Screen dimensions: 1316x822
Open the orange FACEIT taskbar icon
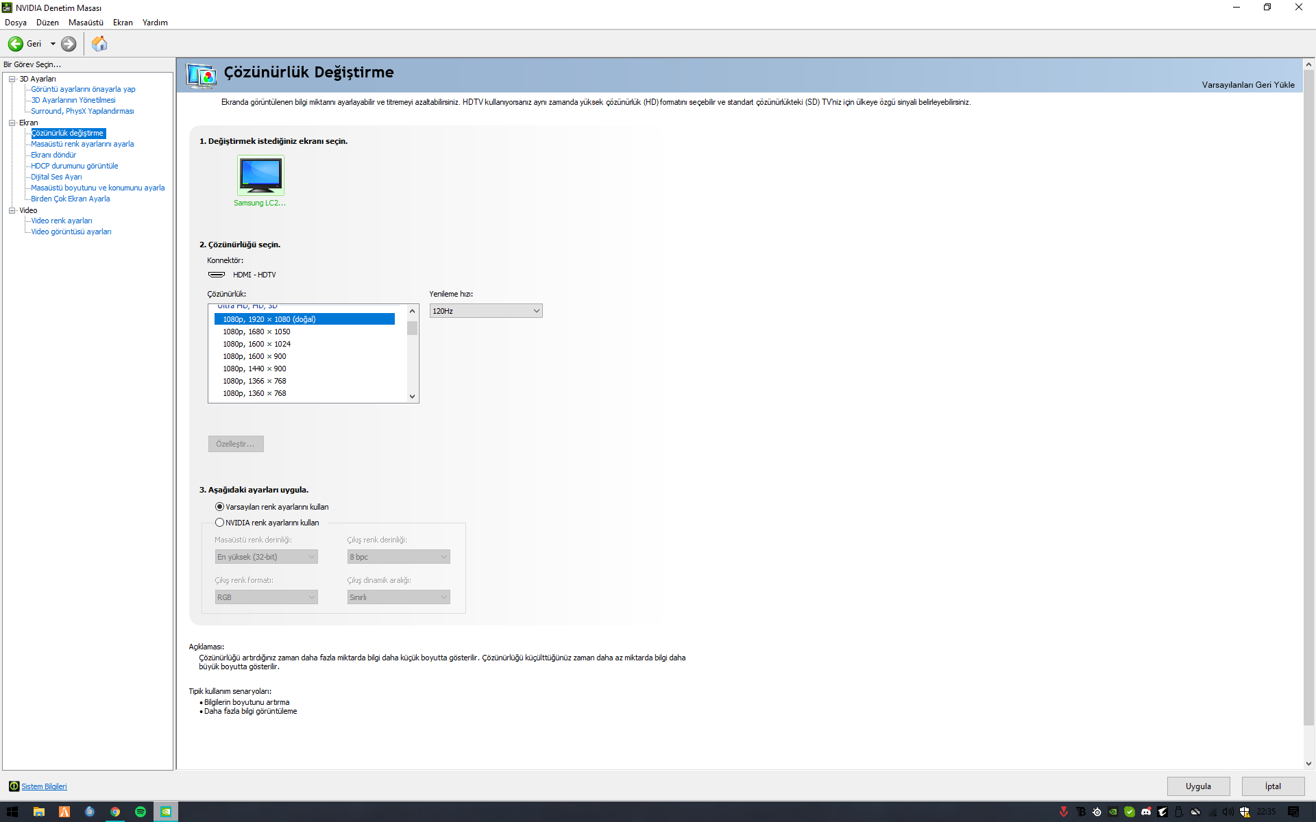[64, 812]
